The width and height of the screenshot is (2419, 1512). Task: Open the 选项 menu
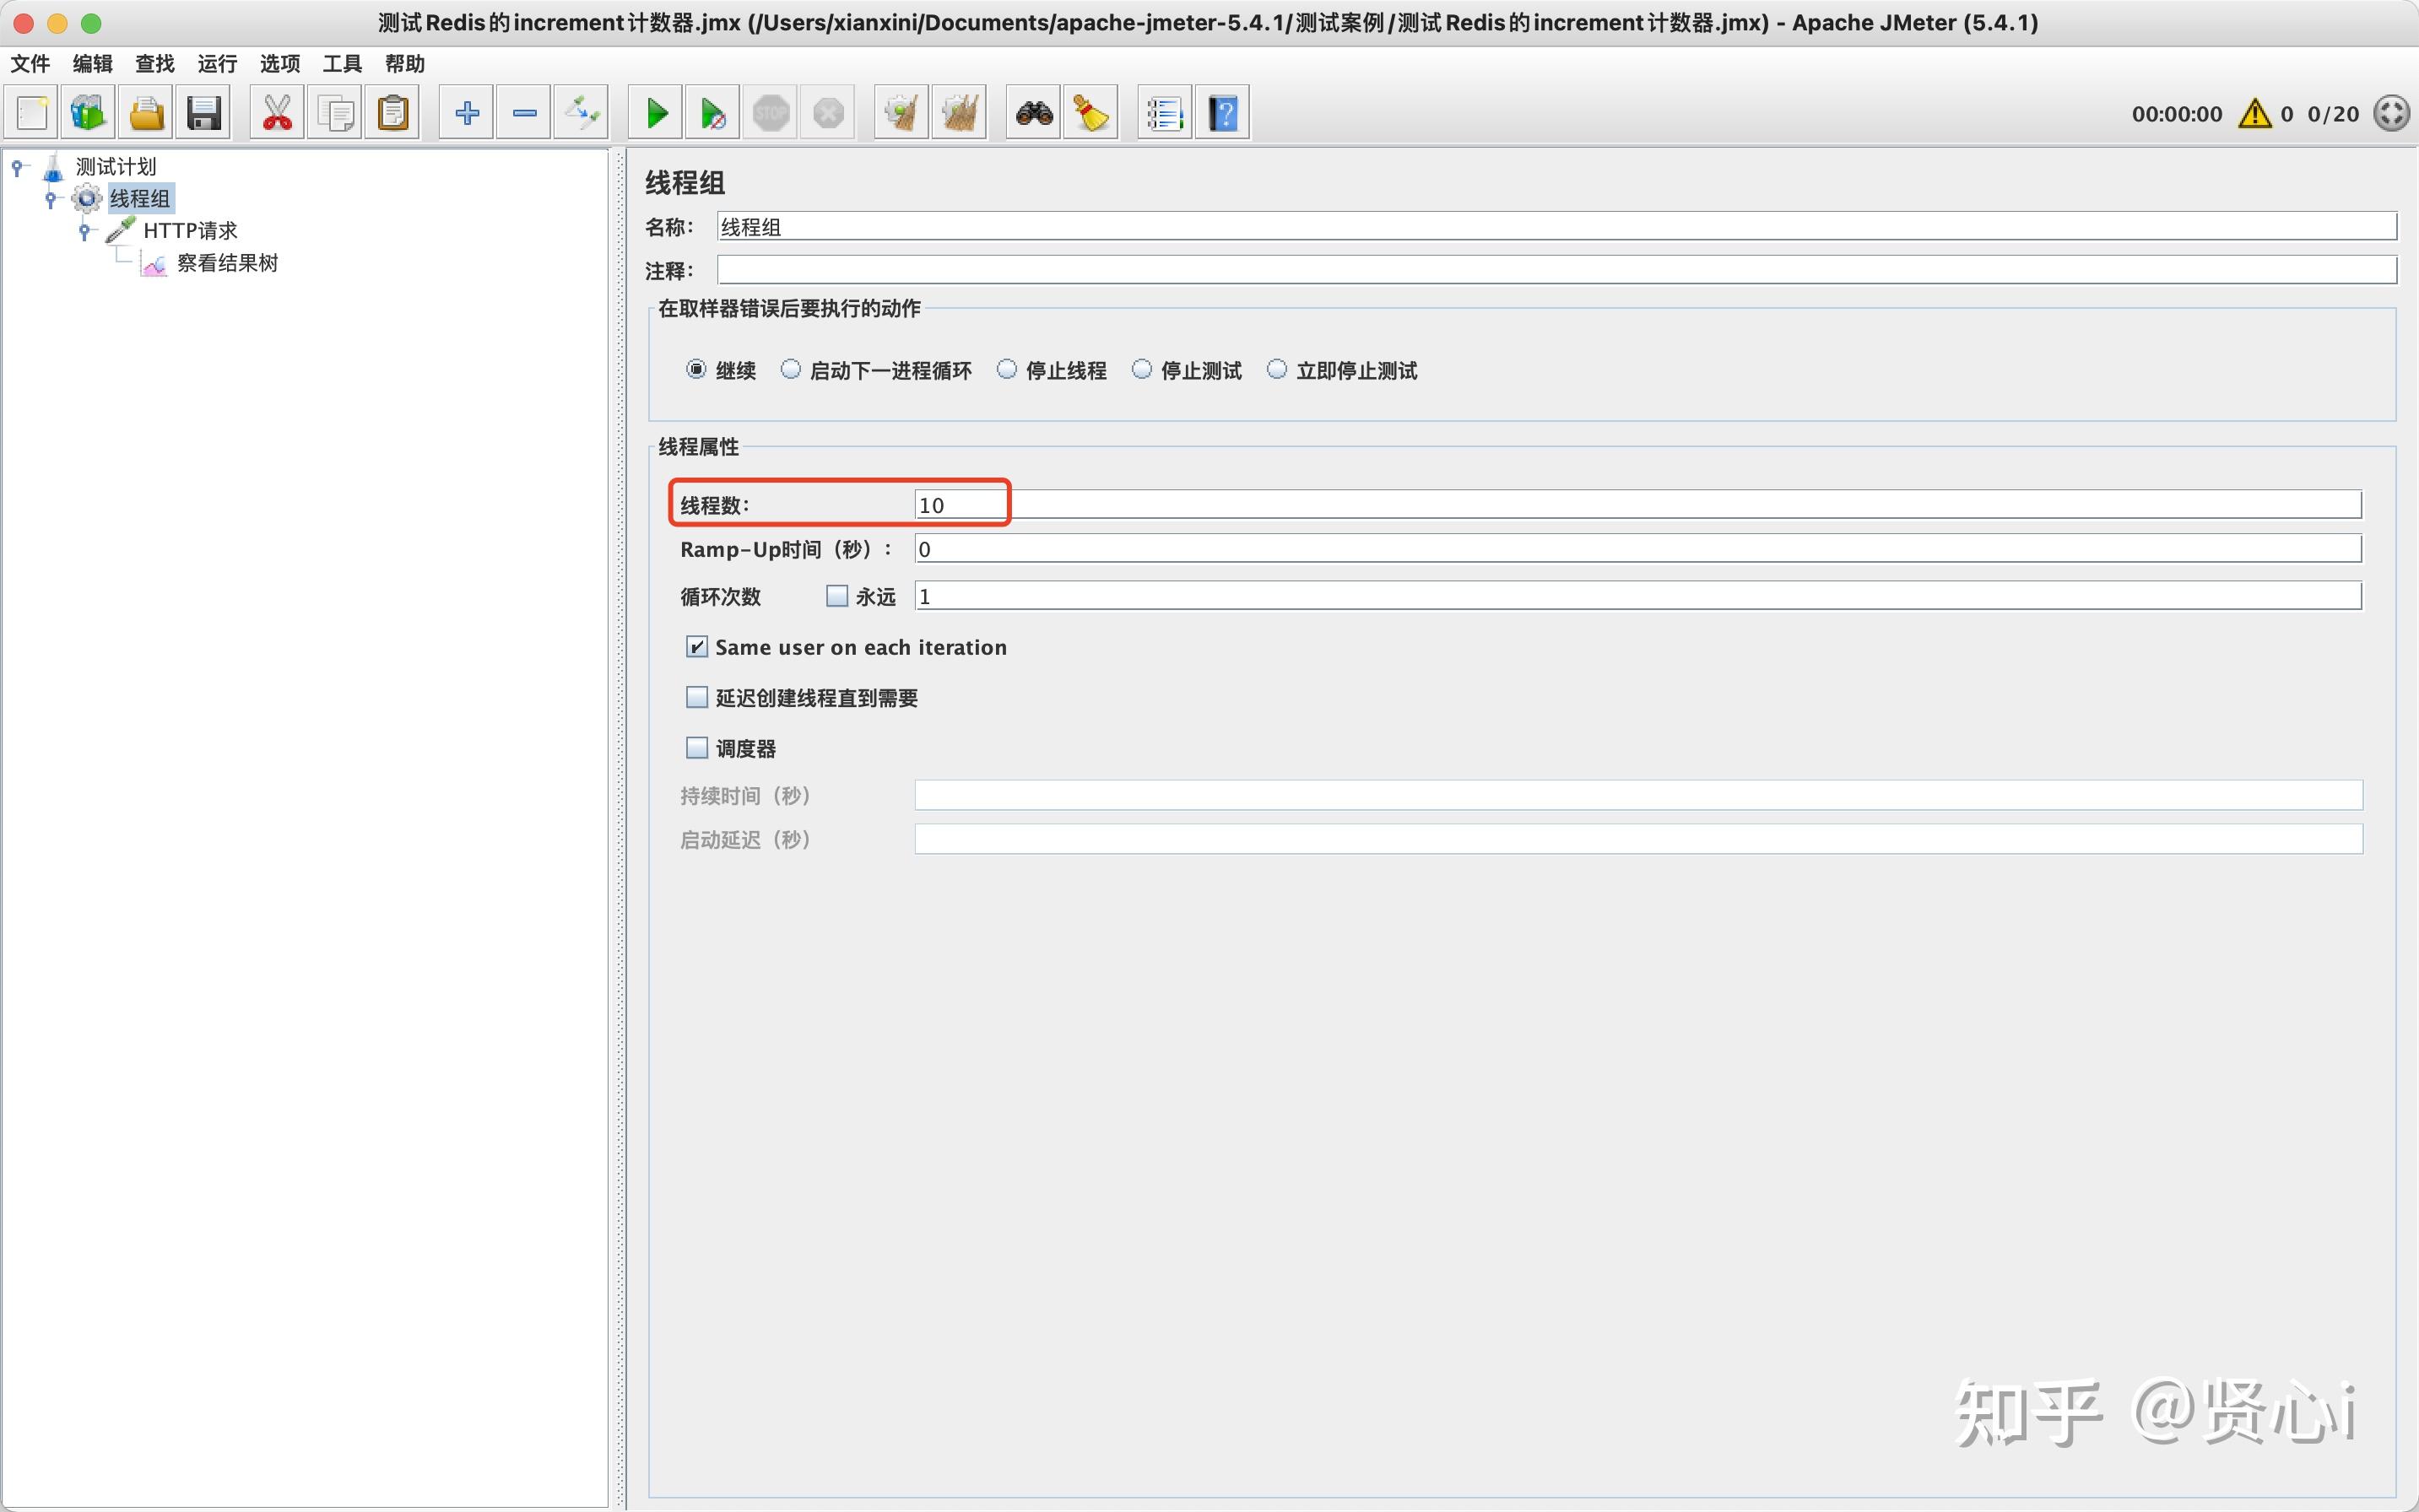[x=279, y=64]
